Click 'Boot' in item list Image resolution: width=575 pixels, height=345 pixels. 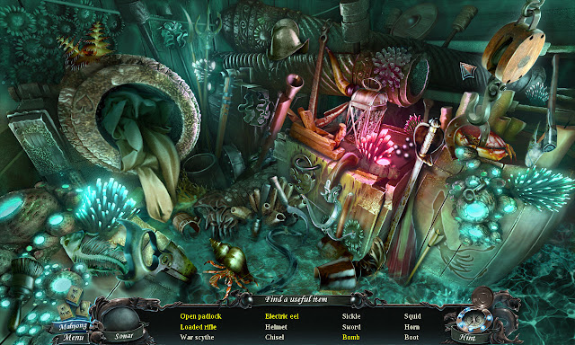coord(411,337)
